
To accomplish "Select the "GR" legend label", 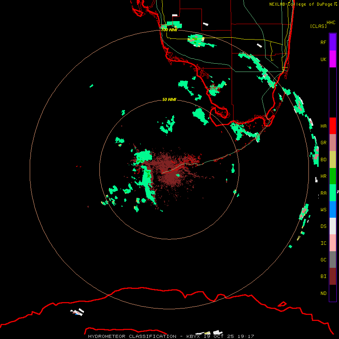I will (323, 143).
